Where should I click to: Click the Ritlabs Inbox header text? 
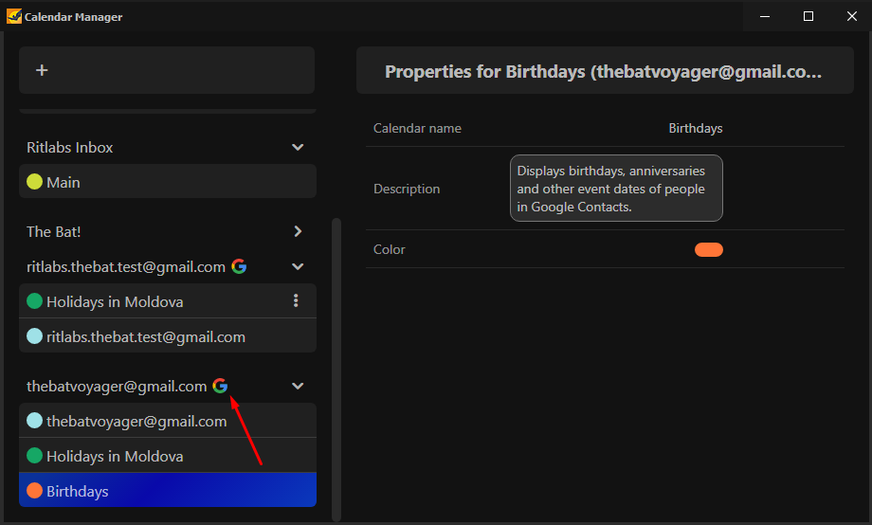[69, 148]
